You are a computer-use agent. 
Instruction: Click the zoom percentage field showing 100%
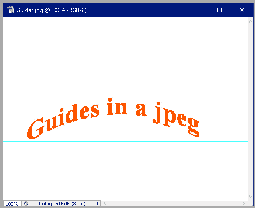(x=12, y=203)
